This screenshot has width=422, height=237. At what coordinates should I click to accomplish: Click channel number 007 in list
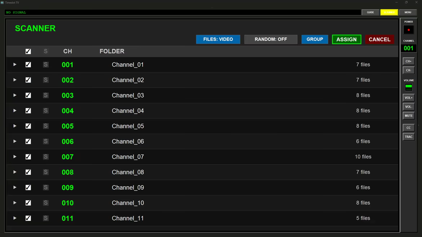[x=67, y=157]
